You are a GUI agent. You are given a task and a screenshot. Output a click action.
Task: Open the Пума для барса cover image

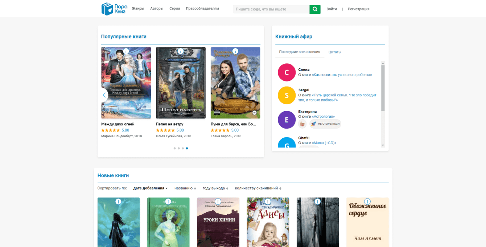[x=235, y=83]
